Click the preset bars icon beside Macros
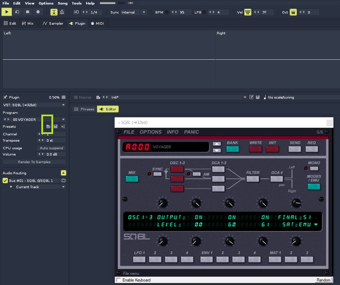This screenshot has height=285, width=340. click(98, 97)
